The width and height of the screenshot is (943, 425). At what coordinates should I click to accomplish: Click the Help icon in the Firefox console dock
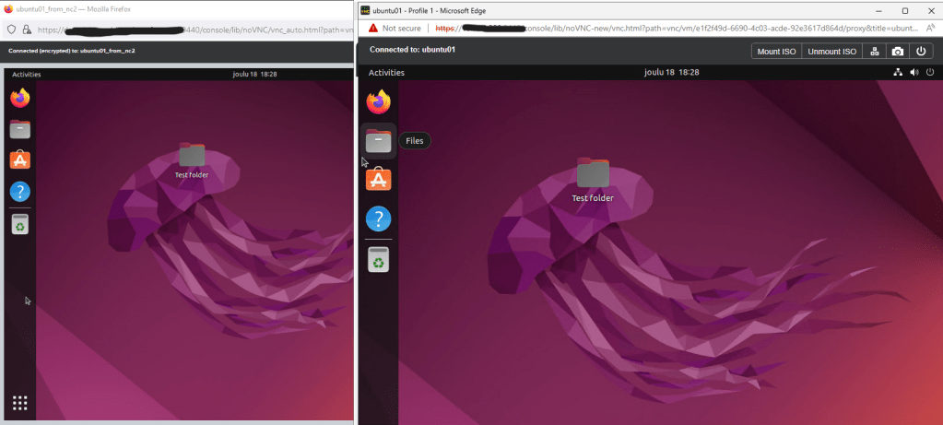pyautogui.click(x=20, y=191)
